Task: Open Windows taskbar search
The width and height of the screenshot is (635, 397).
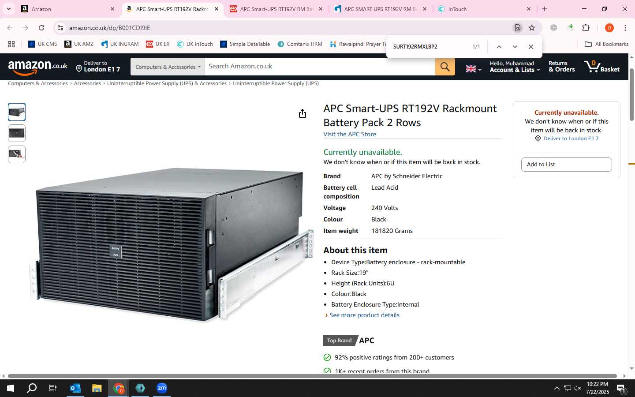Action: tap(32, 388)
